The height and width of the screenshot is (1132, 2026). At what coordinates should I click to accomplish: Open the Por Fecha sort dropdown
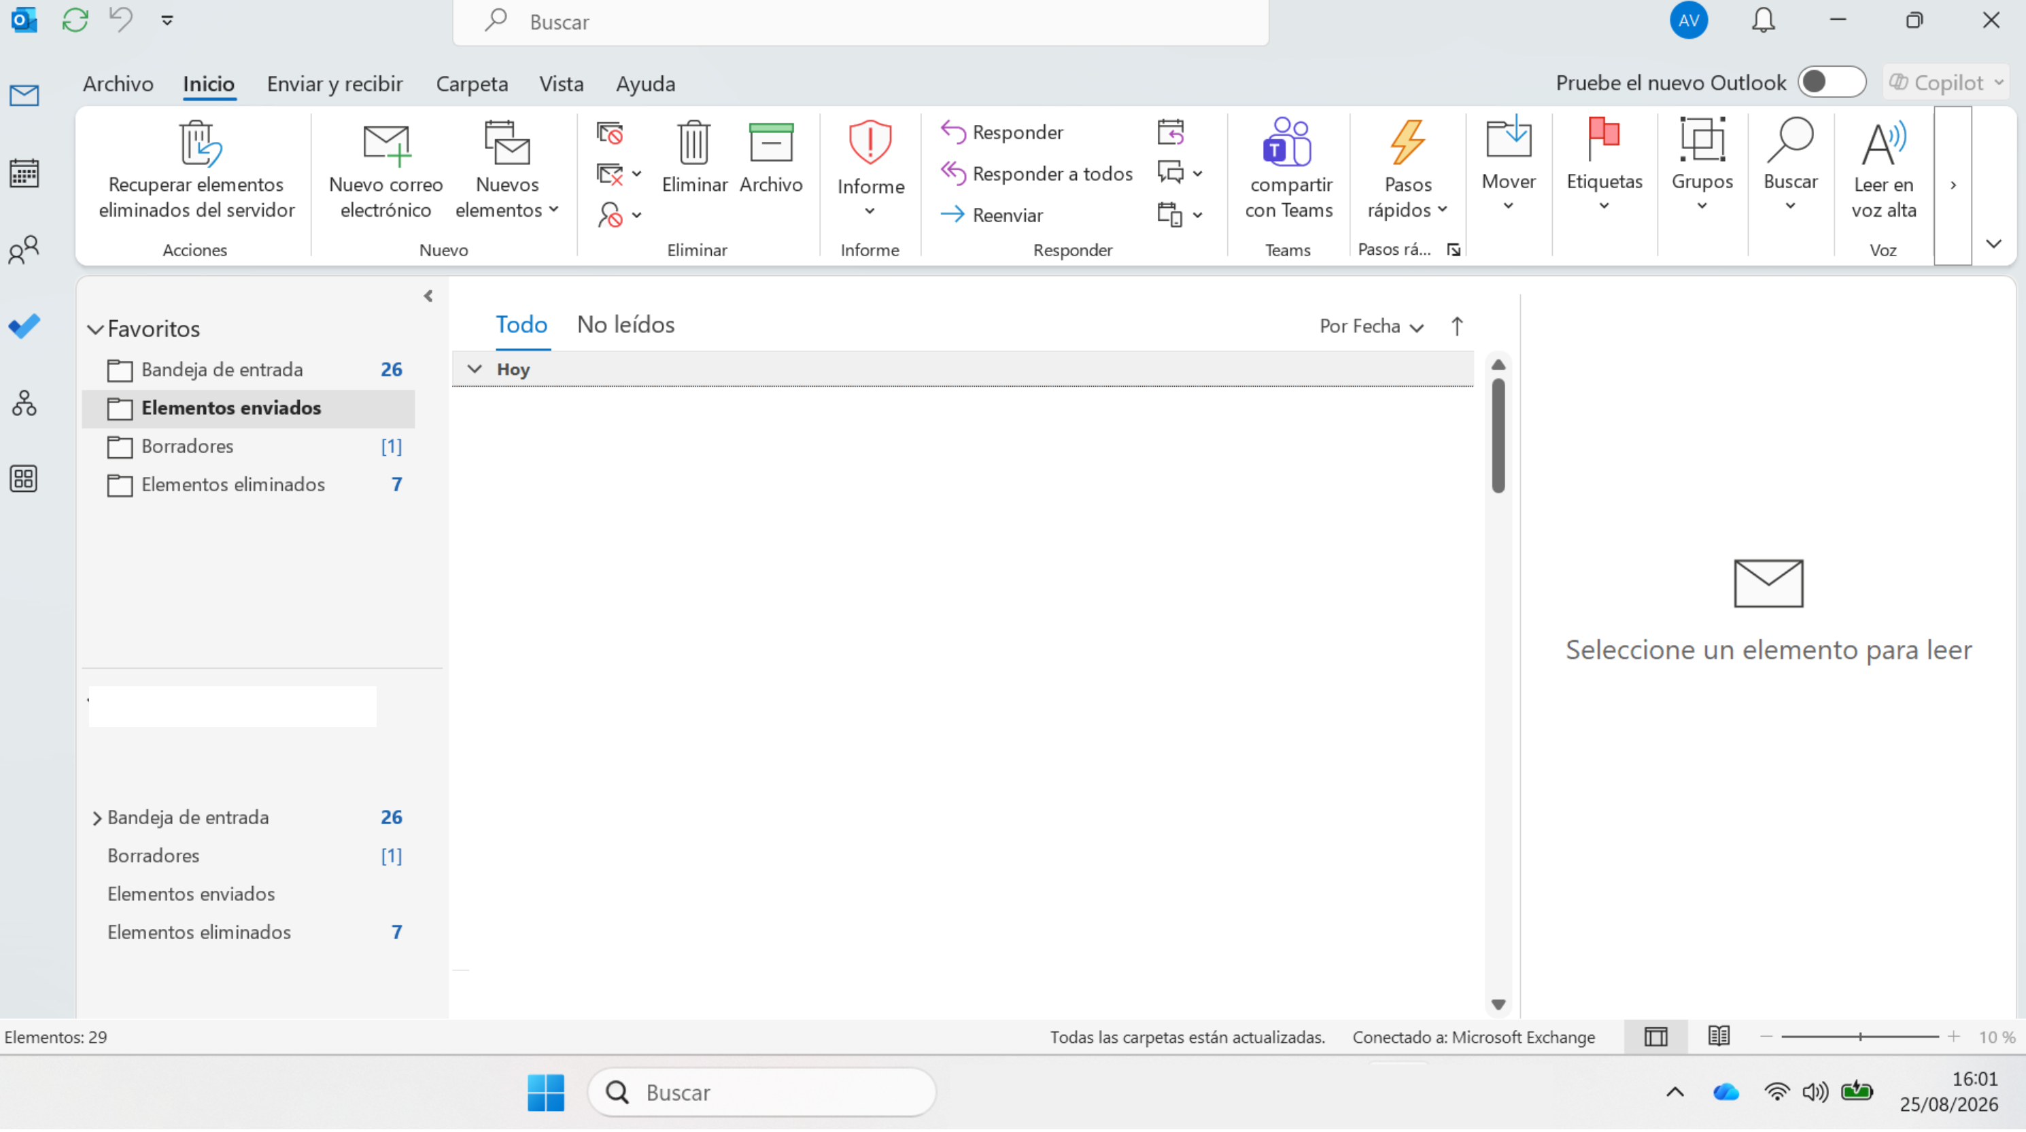coord(1372,326)
